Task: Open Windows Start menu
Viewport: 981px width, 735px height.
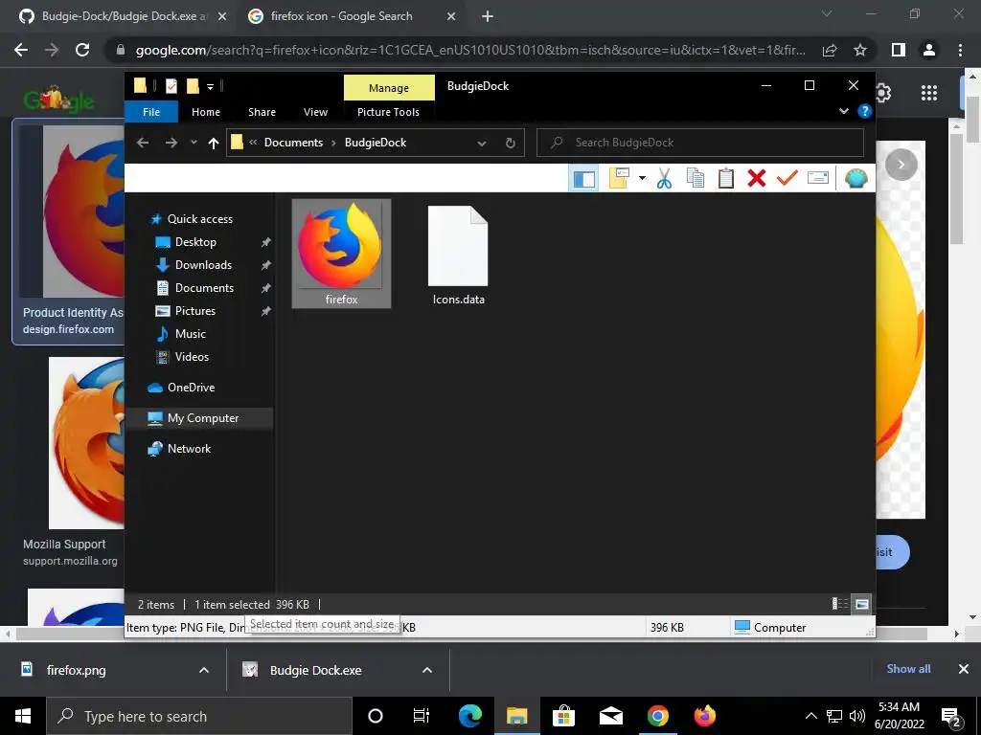Action: 23,716
